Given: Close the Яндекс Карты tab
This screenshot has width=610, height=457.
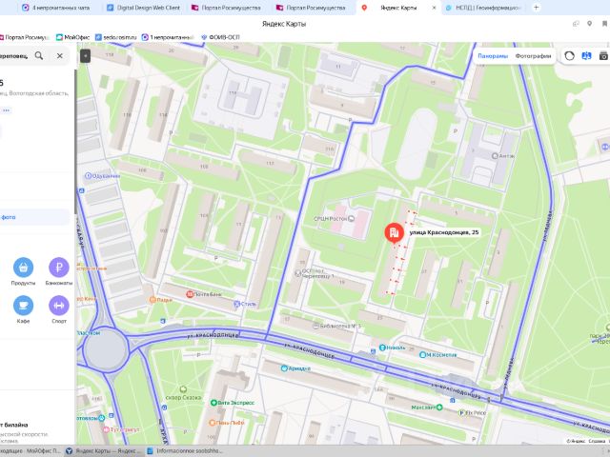Looking at the screenshot, I should [435, 8].
